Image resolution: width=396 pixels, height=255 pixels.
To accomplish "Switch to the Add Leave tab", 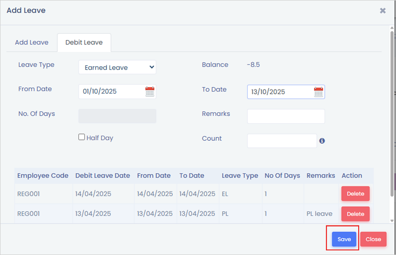I will (31, 42).
